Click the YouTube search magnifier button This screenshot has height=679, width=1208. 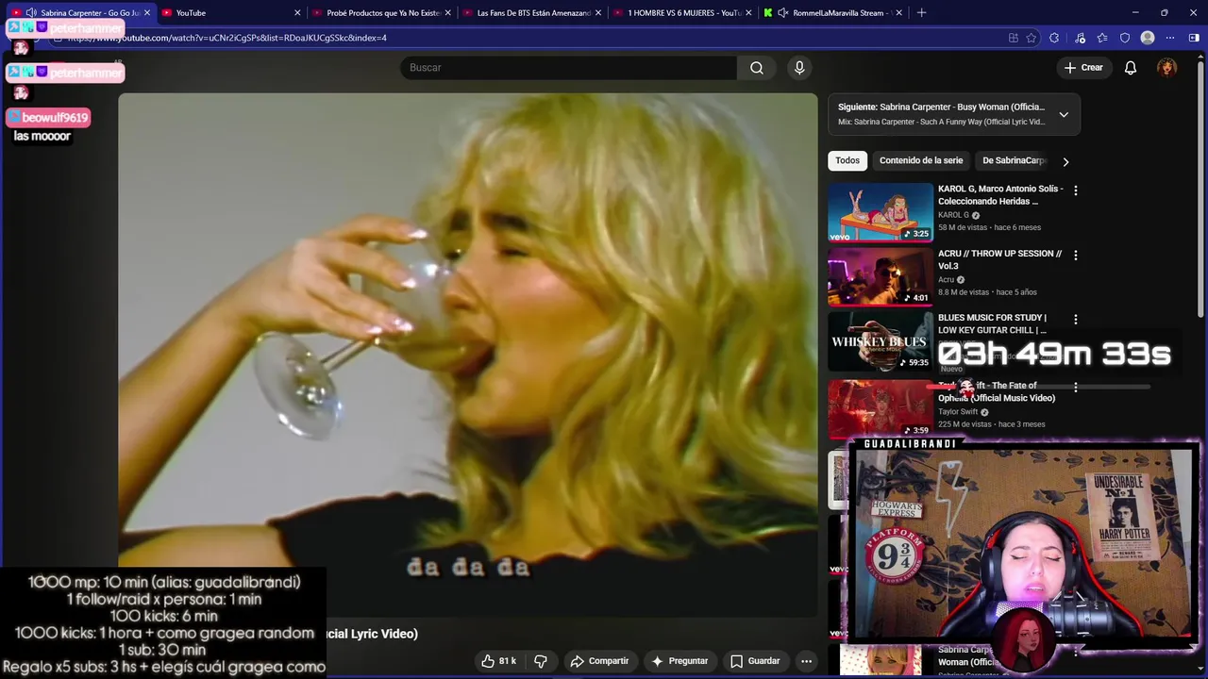[757, 68]
